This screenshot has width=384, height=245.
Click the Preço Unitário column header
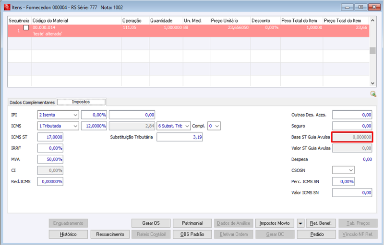[230, 21]
